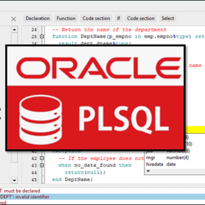Collapse the fold marker at line 43
Viewport: 205px width, 205px height.
pyautogui.click(x=42, y=166)
